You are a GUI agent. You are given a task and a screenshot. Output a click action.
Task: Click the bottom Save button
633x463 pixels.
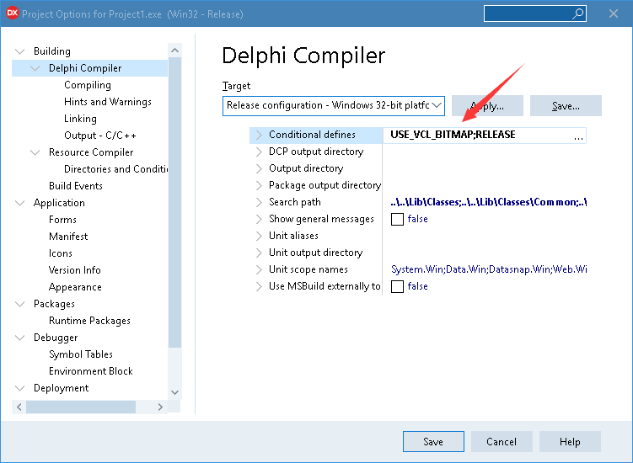(x=433, y=442)
